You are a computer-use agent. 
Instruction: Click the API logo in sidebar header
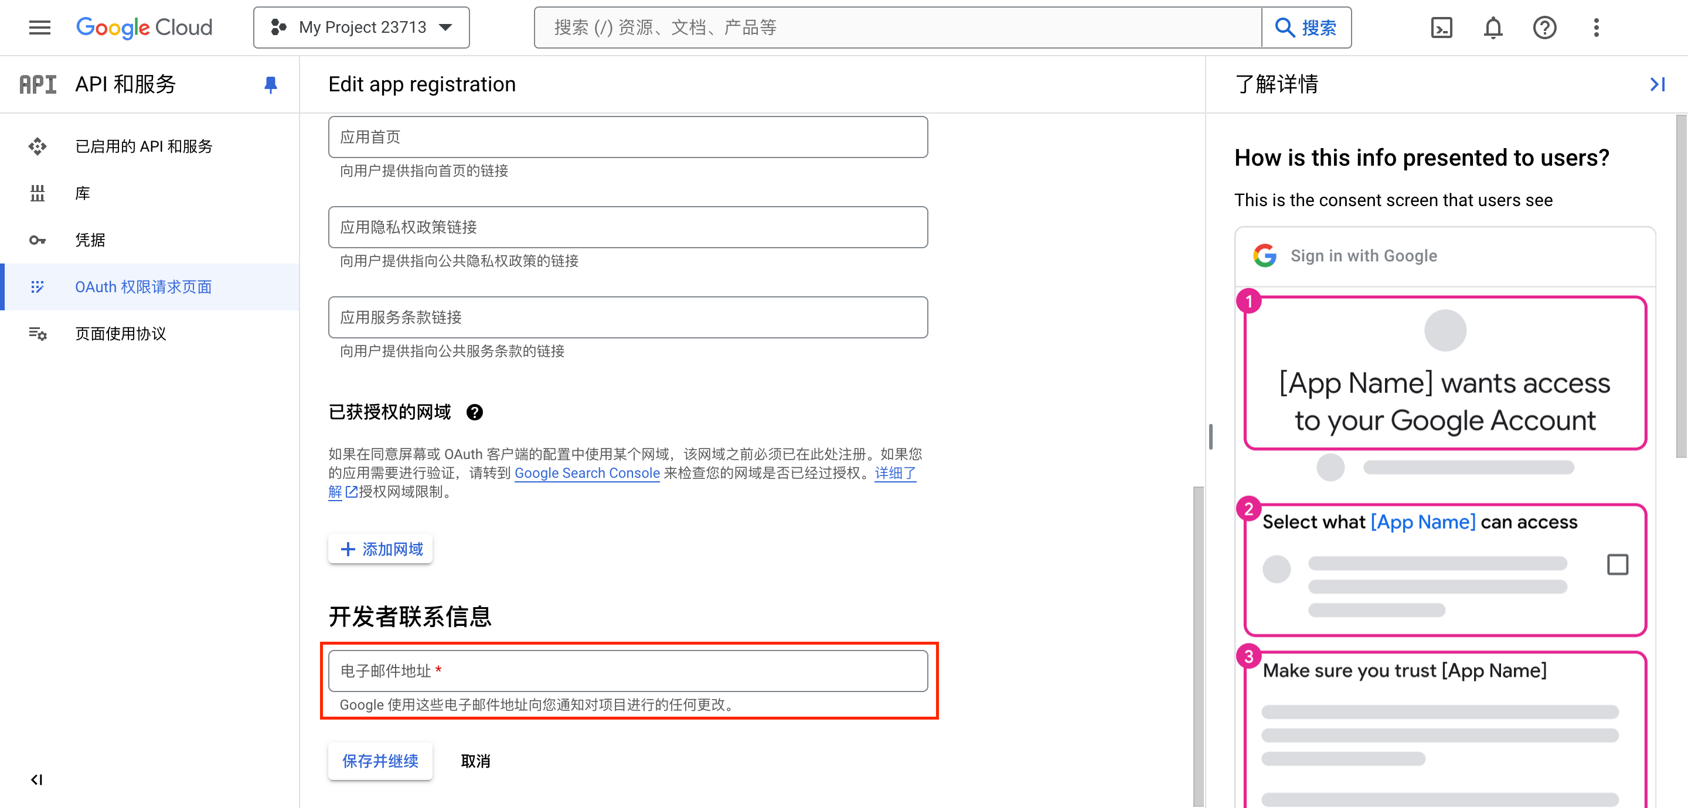[x=38, y=84]
